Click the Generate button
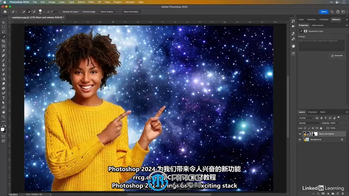 click(x=337, y=56)
